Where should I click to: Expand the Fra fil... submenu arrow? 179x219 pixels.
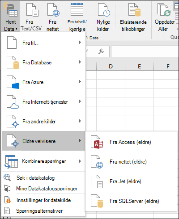[80, 42]
